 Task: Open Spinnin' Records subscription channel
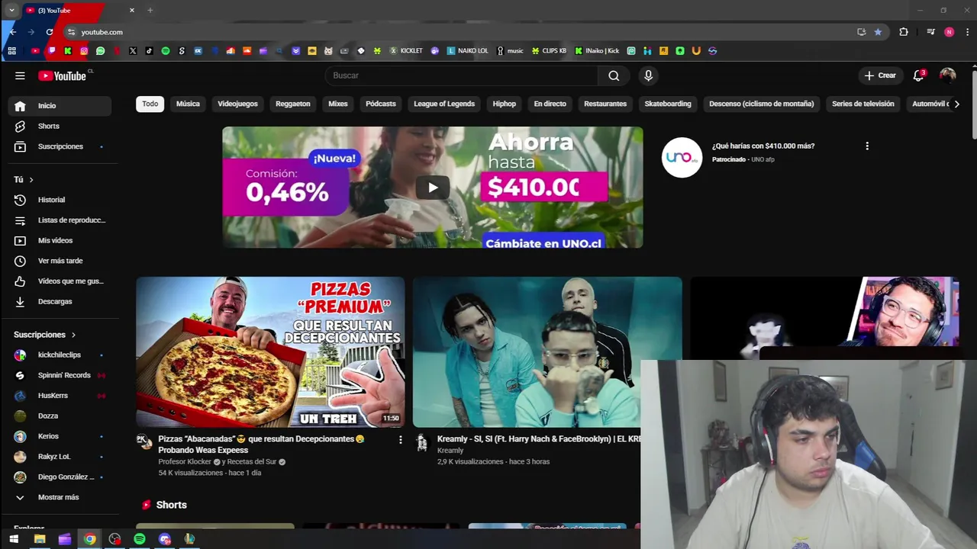(60, 375)
